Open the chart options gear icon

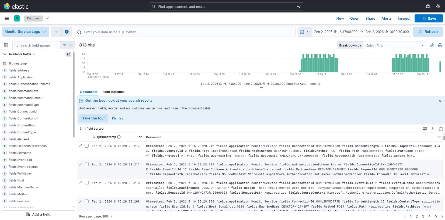440,45
